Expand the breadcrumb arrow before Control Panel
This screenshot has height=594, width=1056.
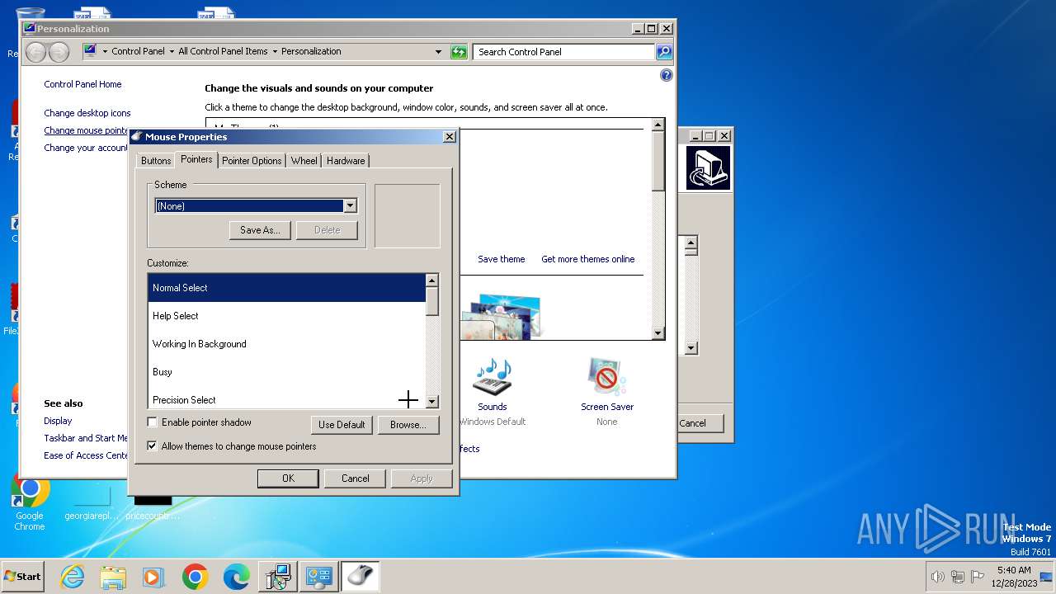click(105, 51)
